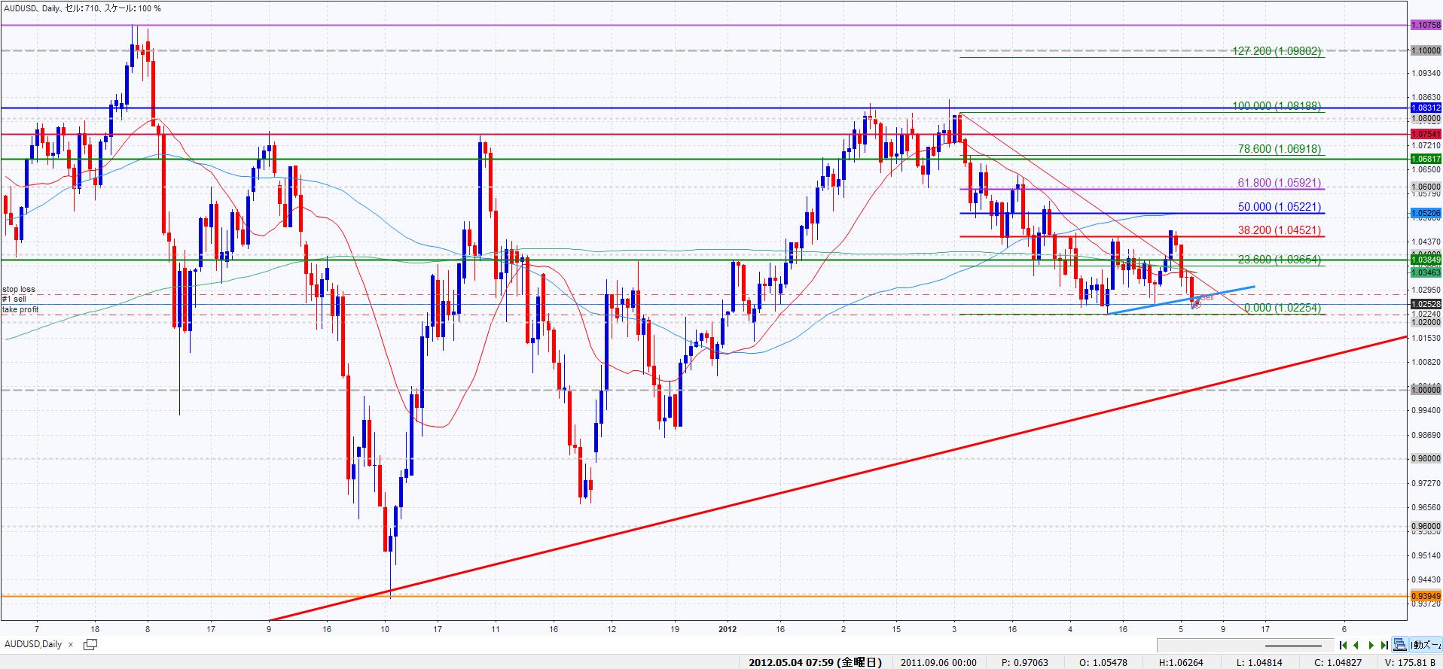Select the 127.200 Fibonacci extension label

tap(1276, 51)
